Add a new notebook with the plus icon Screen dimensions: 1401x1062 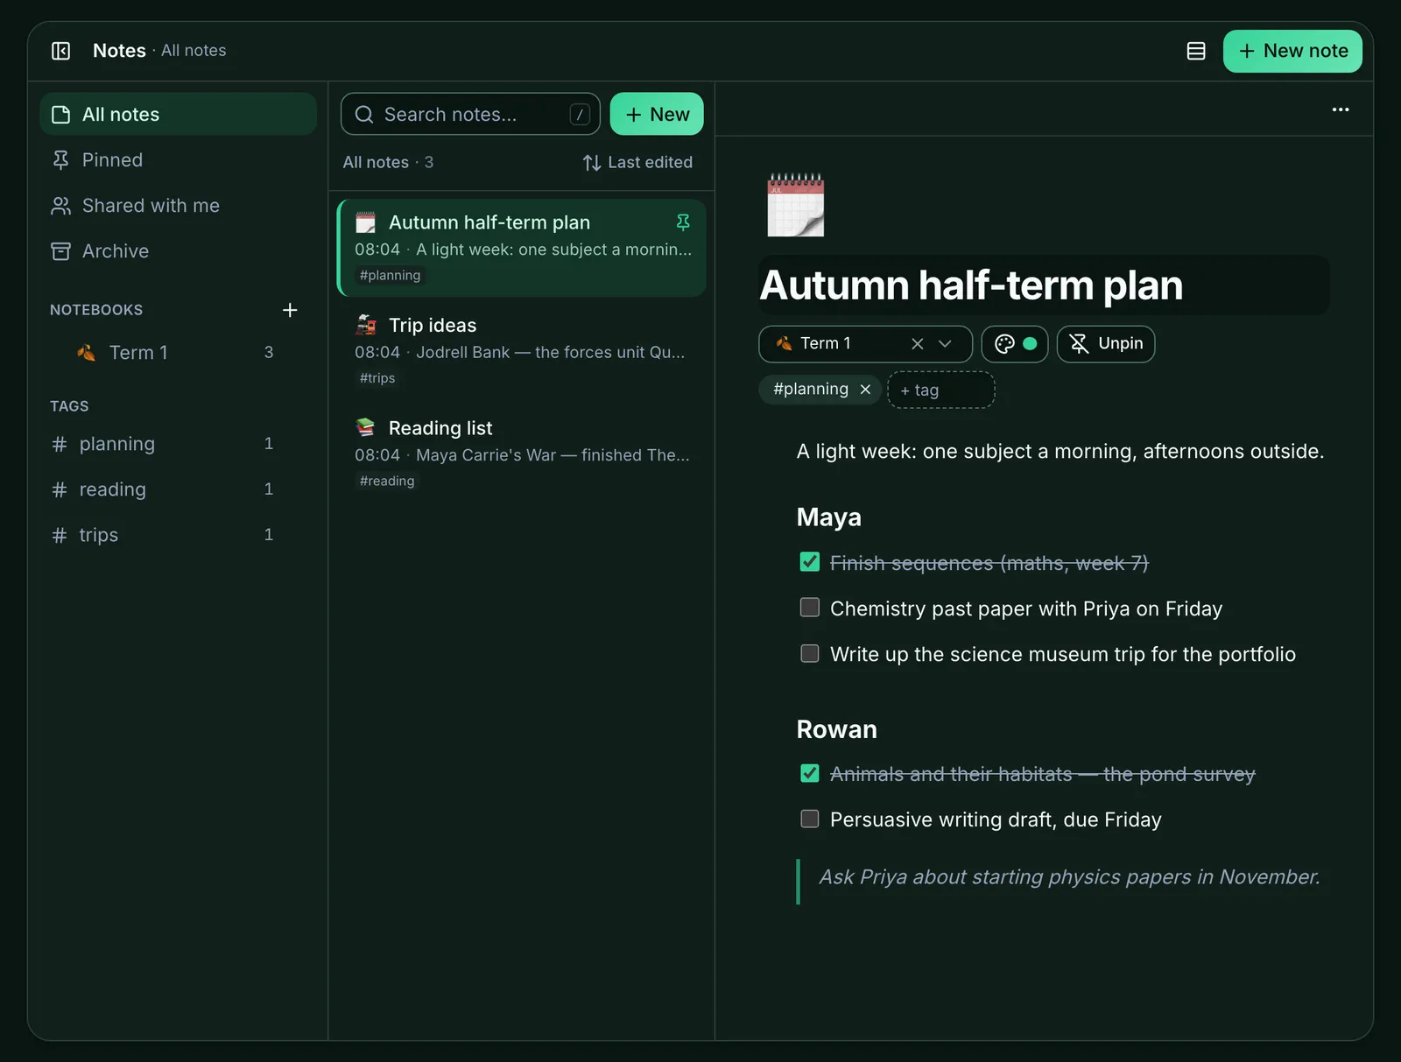290,310
